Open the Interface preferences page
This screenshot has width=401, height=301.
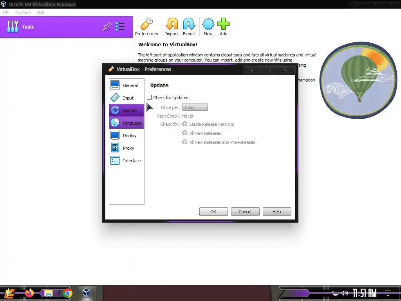(x=126, y=160)
